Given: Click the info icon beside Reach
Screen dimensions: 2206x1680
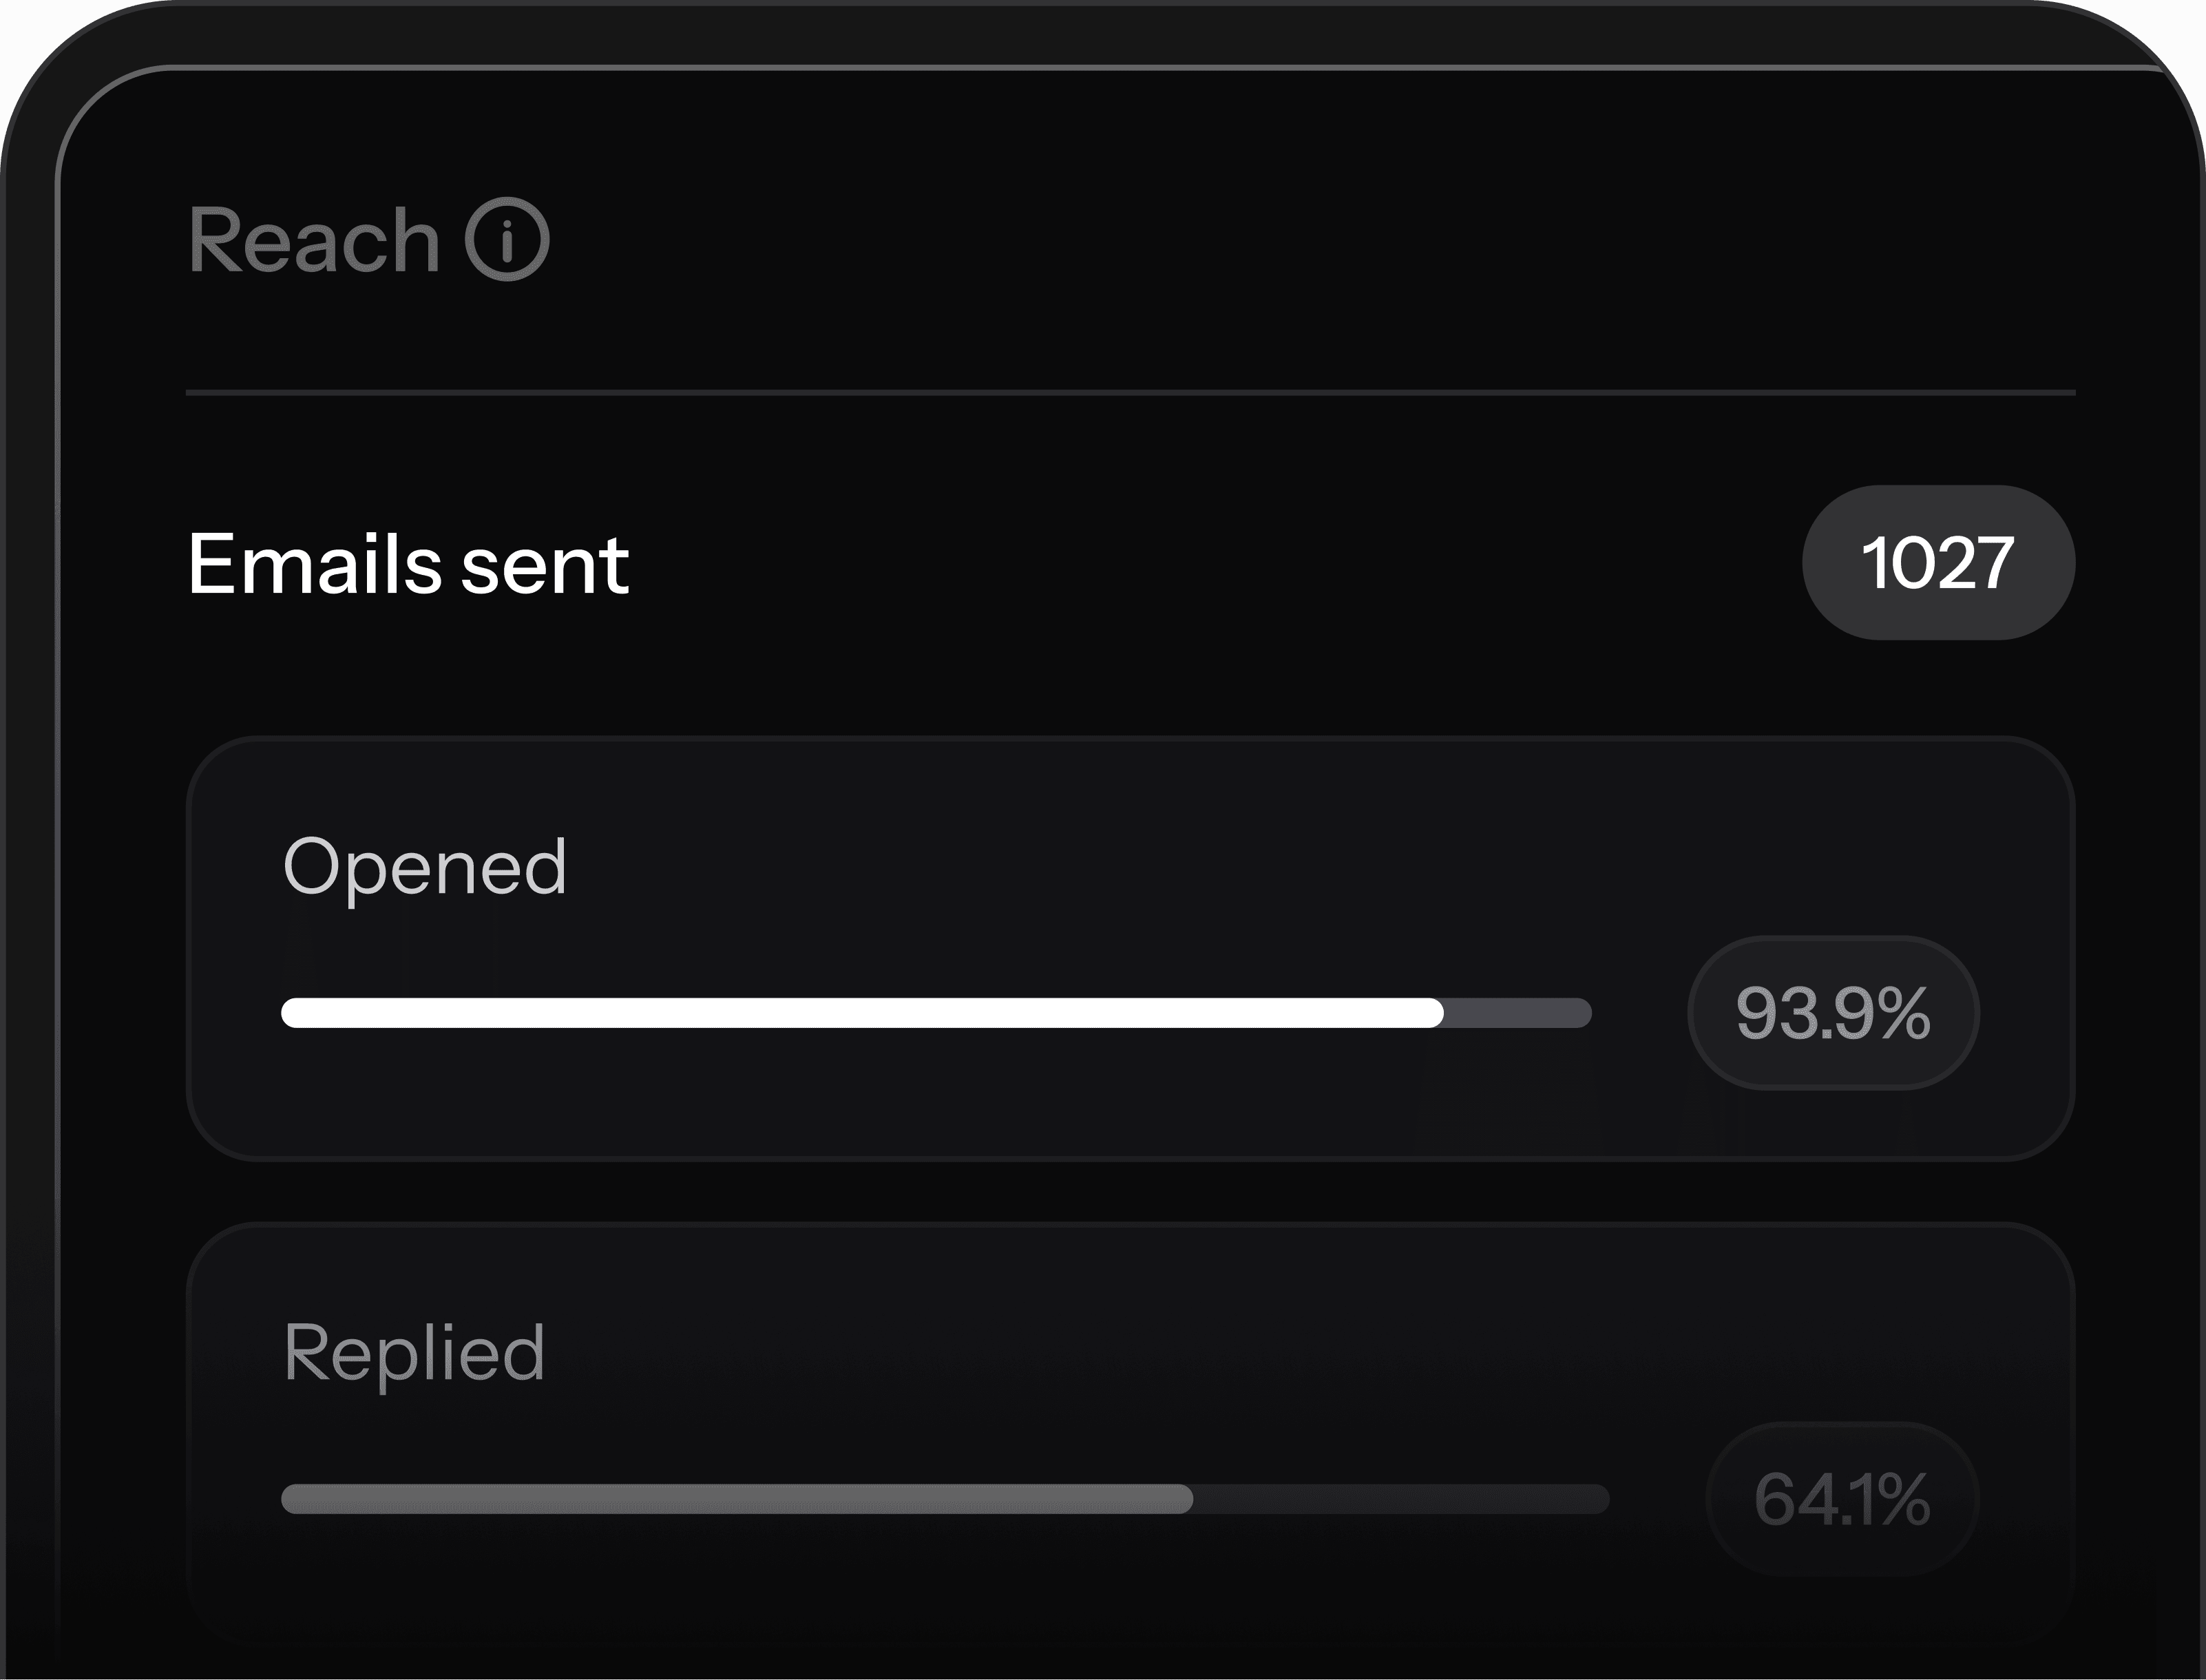Looking at the screenshot, I should (507, 239).
